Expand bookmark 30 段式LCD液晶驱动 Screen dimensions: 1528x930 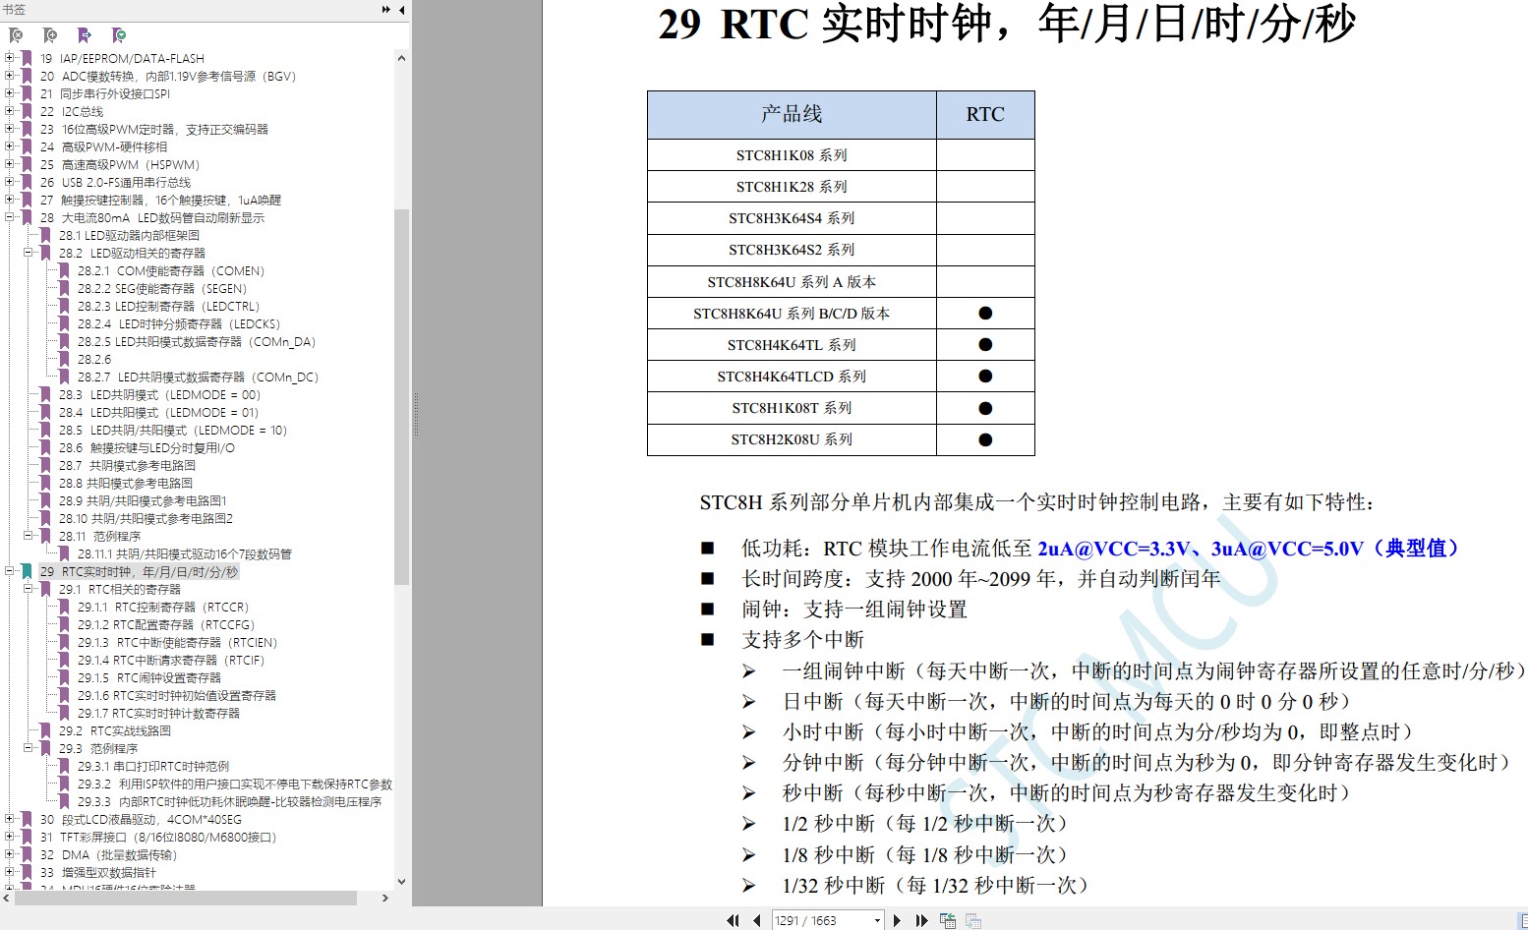coord(10,819)
